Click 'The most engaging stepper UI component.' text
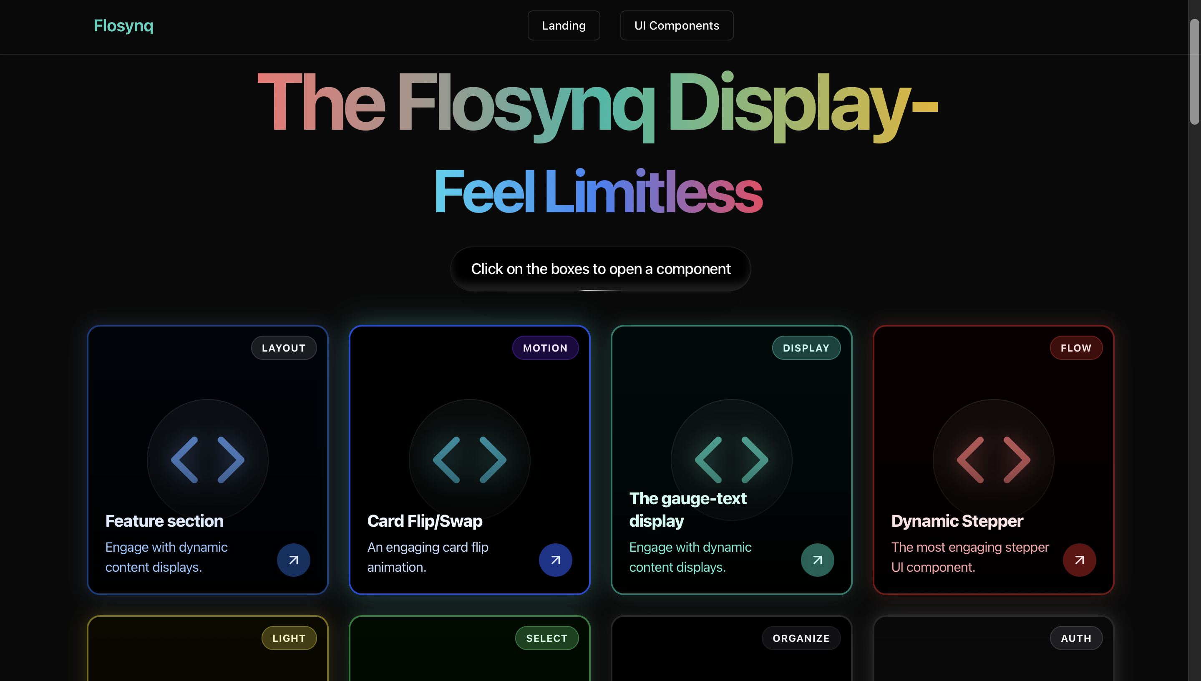This screenshot has width=1201, height=681. tap(970, 557)
